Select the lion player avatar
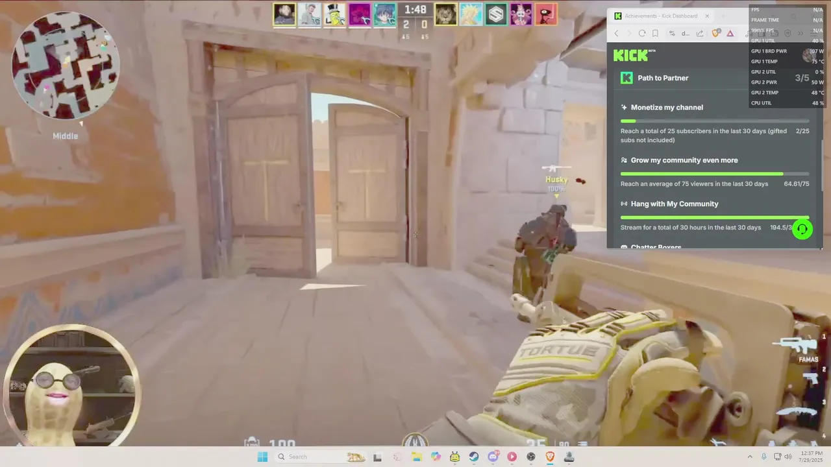Viewport: 831px width, 467px height. coord(445,14)
